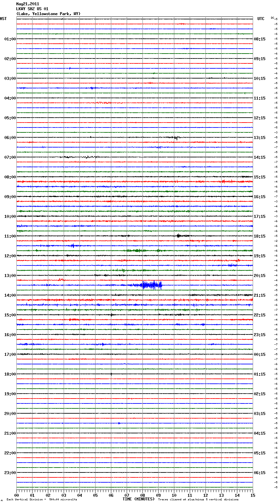Click the date label May21,2011

pyautogui.click(x=28, y=4)
